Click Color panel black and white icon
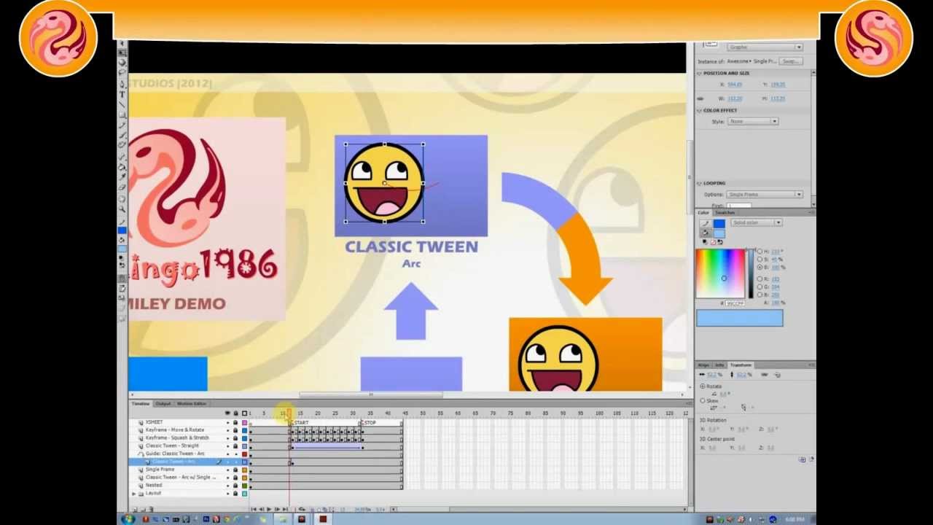933x525 pixels. coord(704,241)
